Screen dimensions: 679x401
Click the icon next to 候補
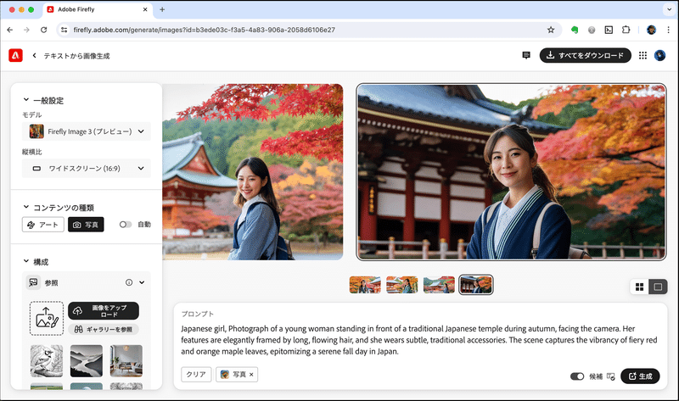610,376
